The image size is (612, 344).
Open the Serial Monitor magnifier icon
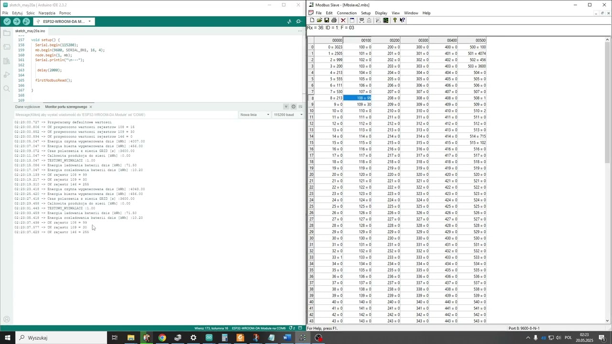(x=299, y=21)
